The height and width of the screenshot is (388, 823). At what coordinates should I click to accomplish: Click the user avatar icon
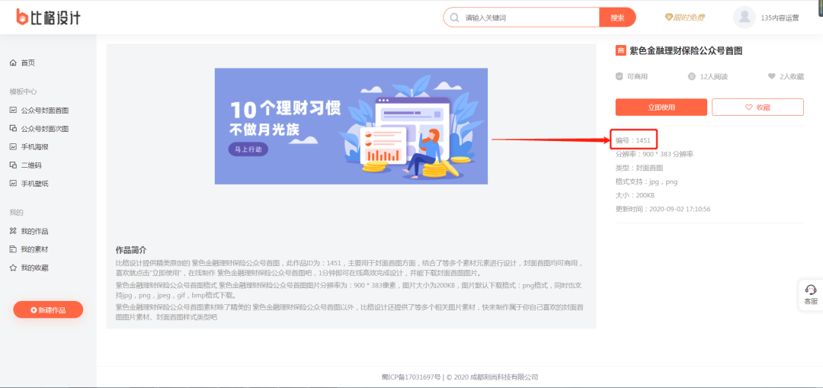[x=745, y=18]
